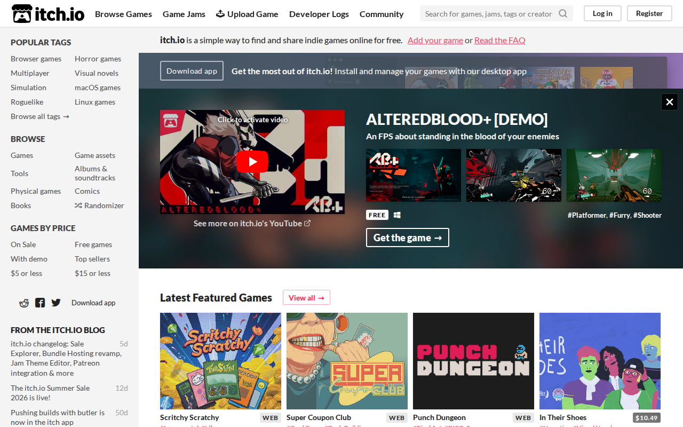This screenshot has width=683, height=427.
Task: Open itch.io Reddit page icon
Action: point(24,303)
